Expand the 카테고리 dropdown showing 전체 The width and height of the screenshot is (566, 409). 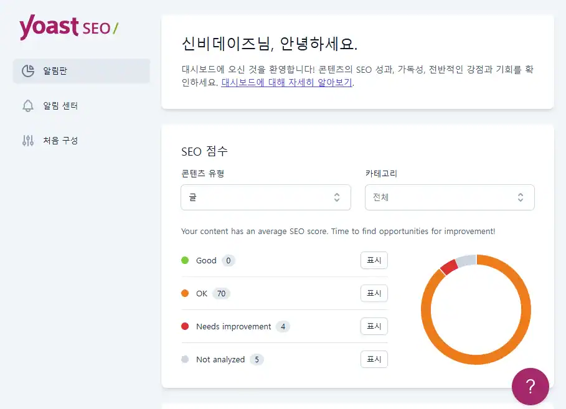[450, 197]
